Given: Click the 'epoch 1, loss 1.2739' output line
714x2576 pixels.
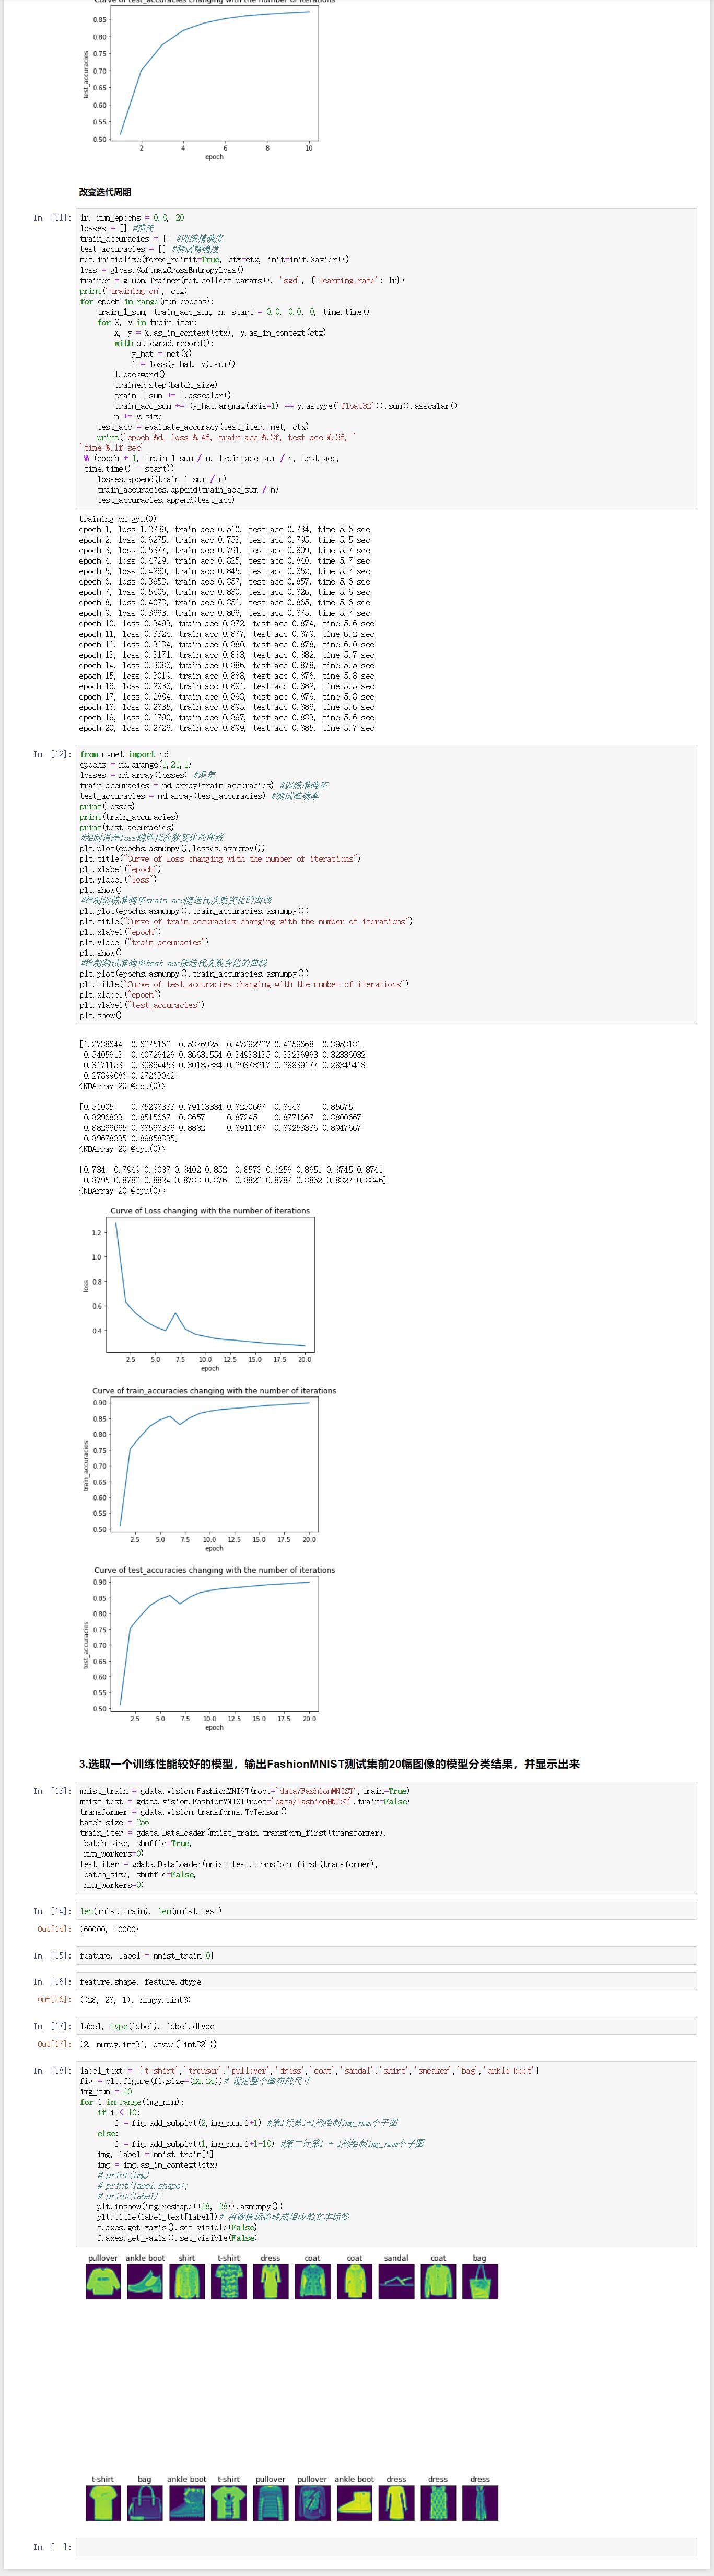Looking at the screenshot, I should point(225,530).
